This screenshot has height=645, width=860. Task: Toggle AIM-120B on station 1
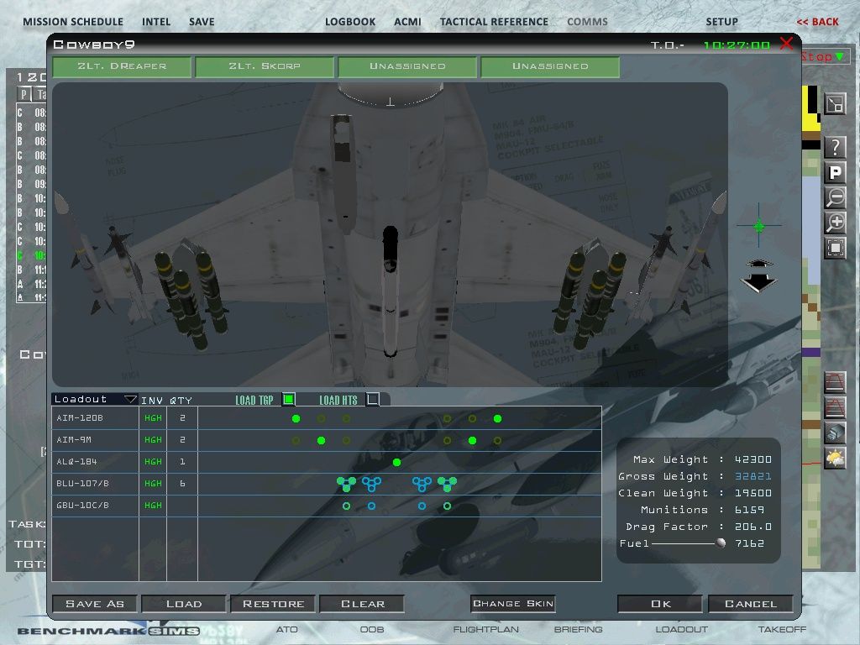point(296,418)
